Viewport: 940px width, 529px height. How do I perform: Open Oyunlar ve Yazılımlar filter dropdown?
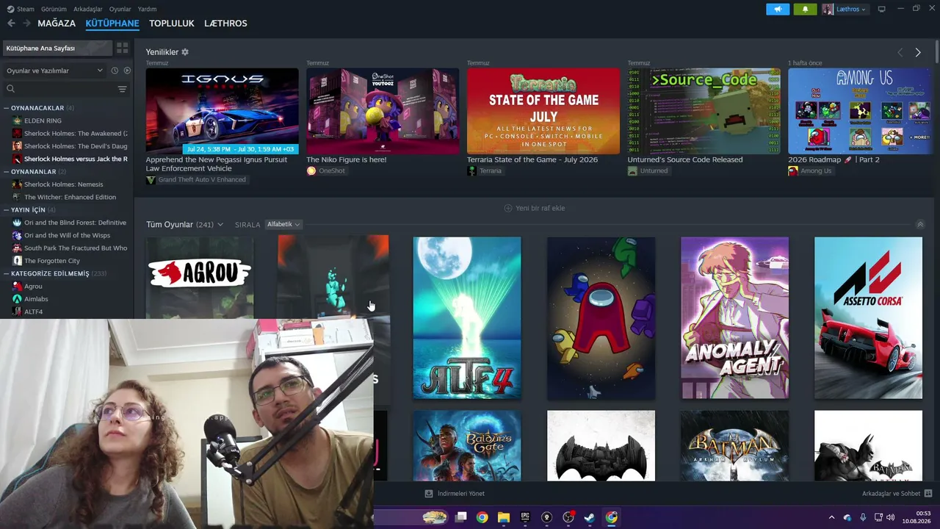click(54, 71)
